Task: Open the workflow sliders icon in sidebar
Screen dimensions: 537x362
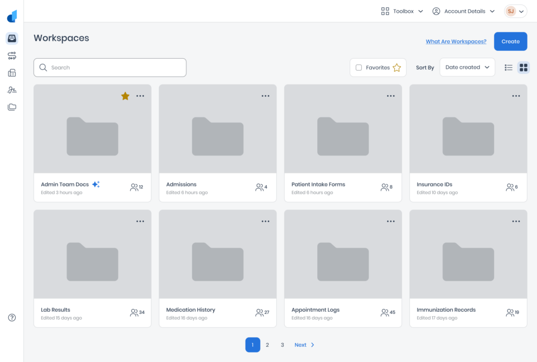Action: (x=12, y=55)
